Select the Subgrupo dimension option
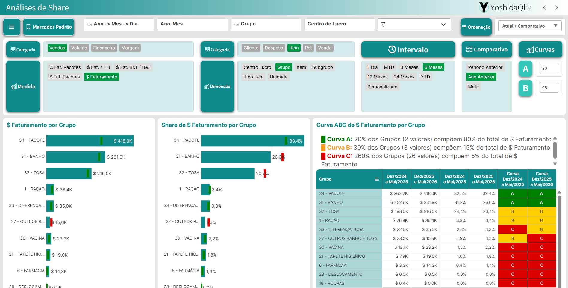The width and height of the screenshot is (568, 288). pos(322,67)
